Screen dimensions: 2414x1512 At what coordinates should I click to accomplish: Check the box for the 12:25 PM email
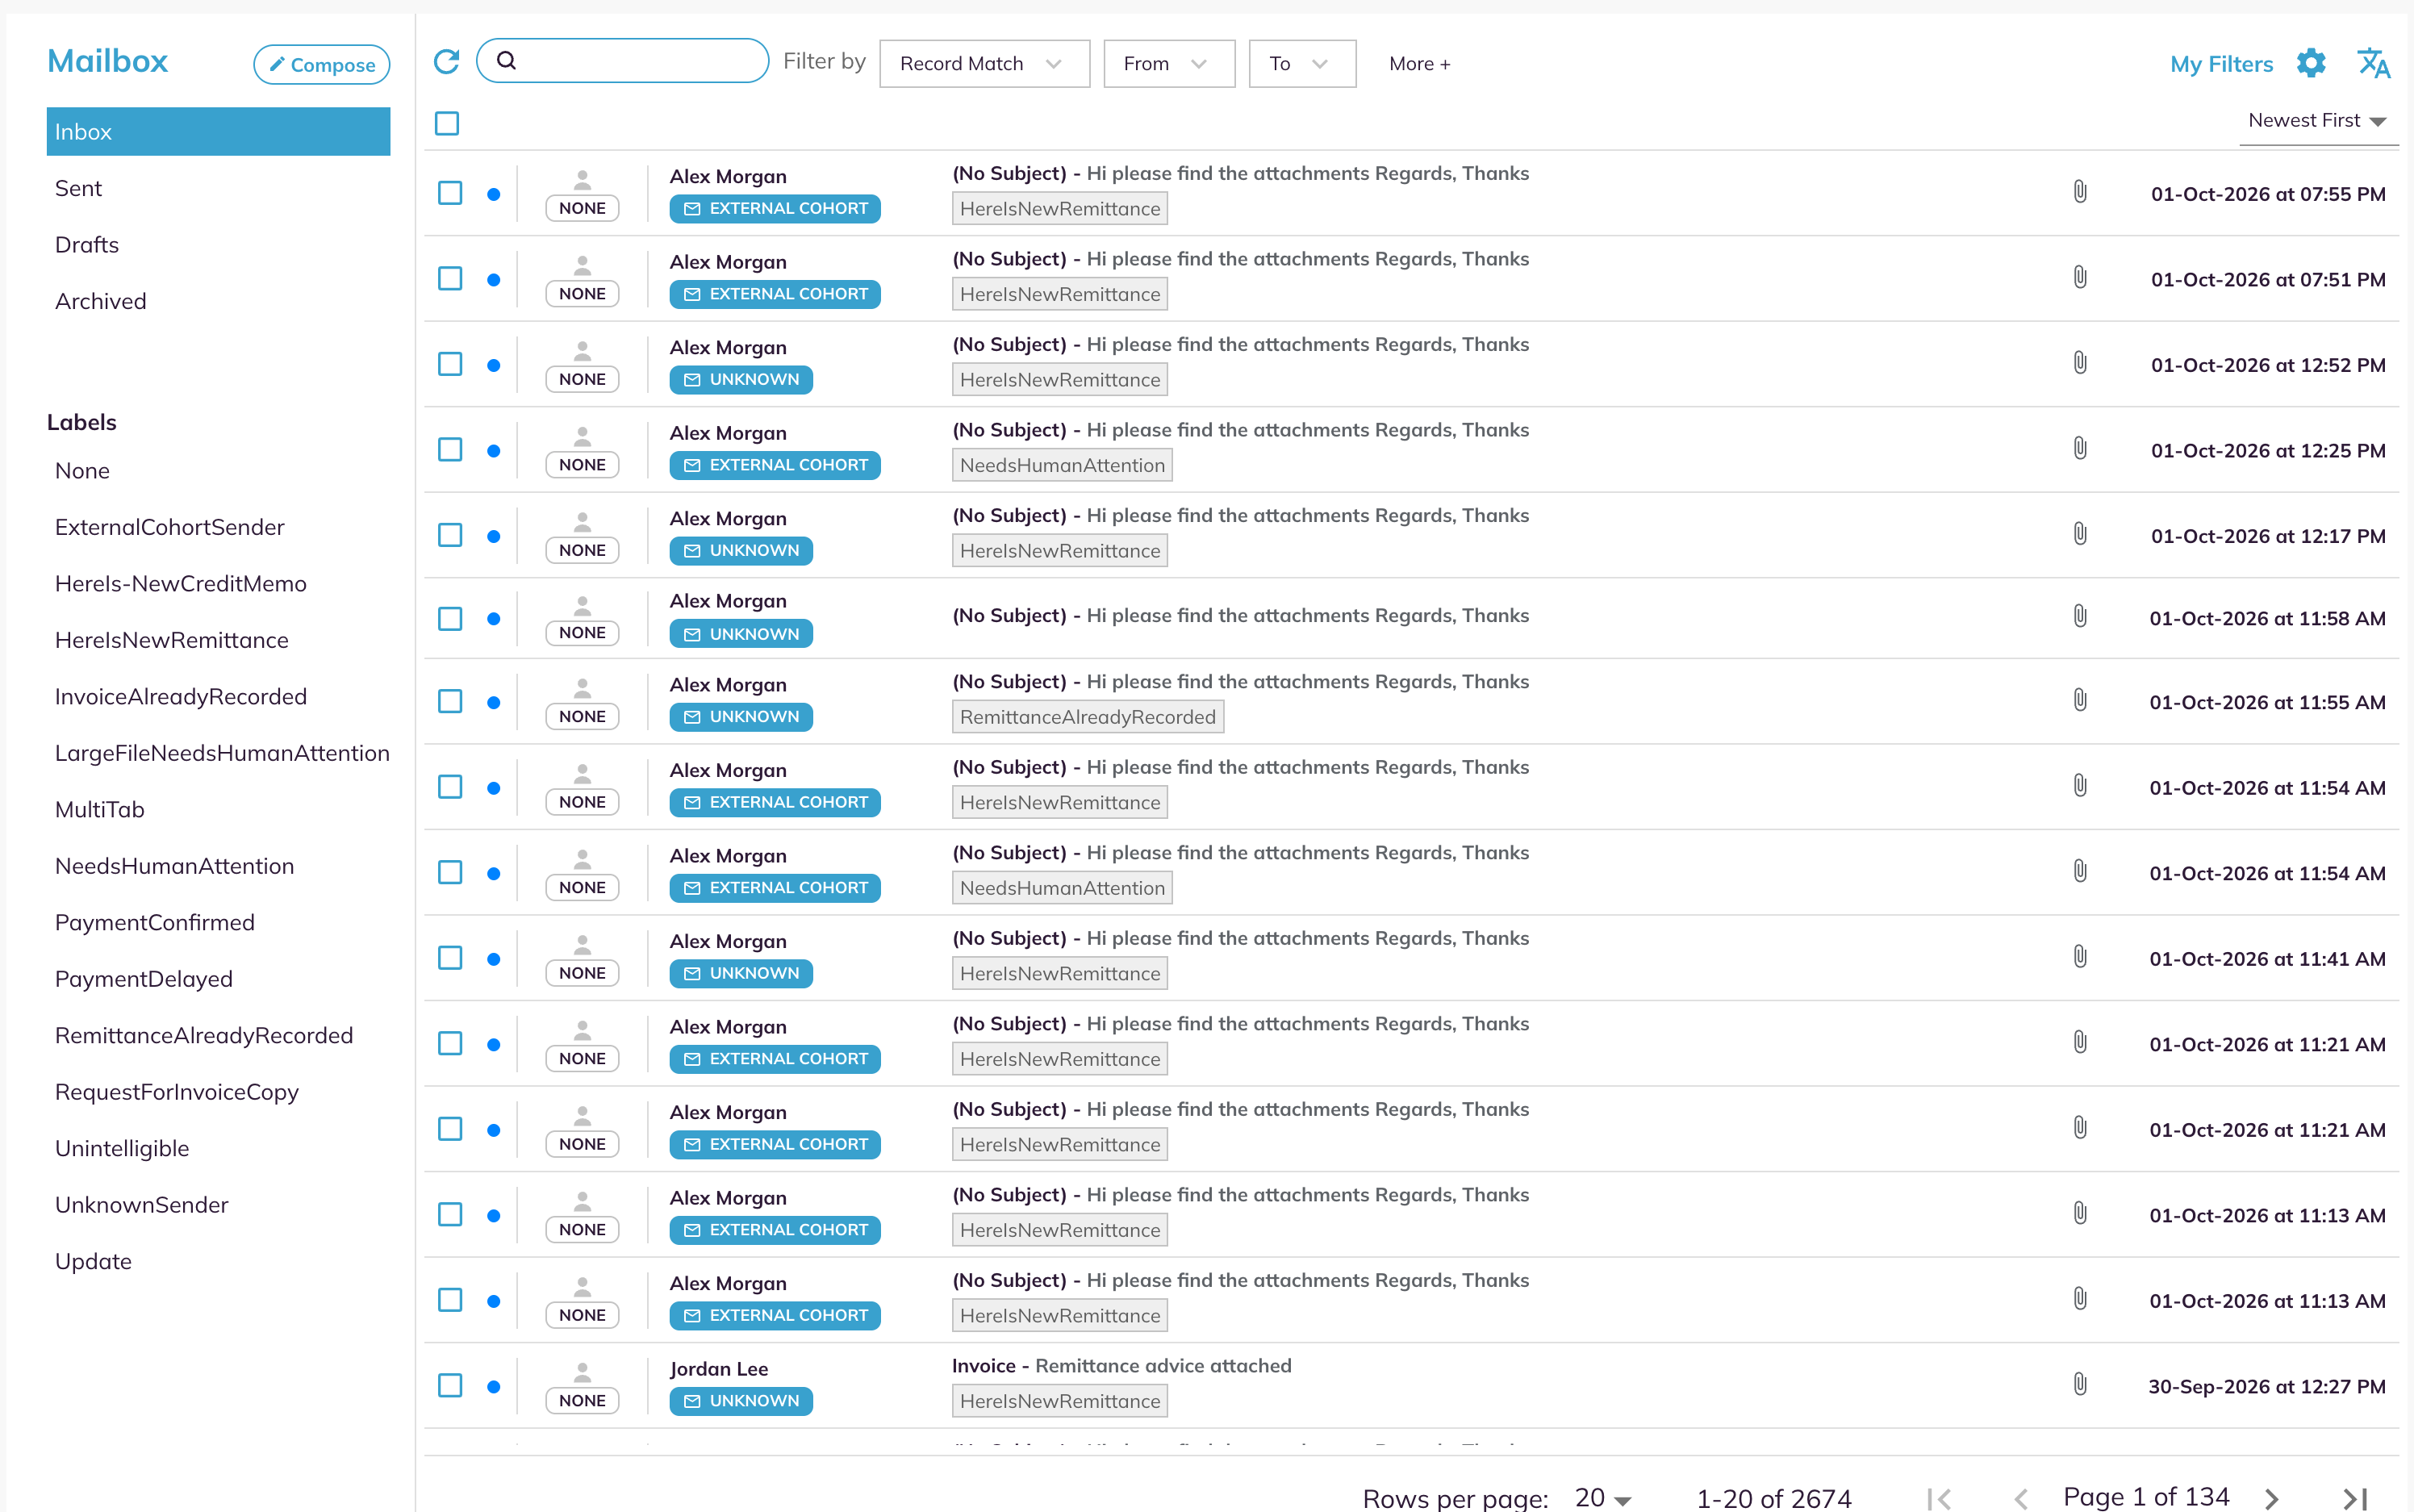[450, 449]
